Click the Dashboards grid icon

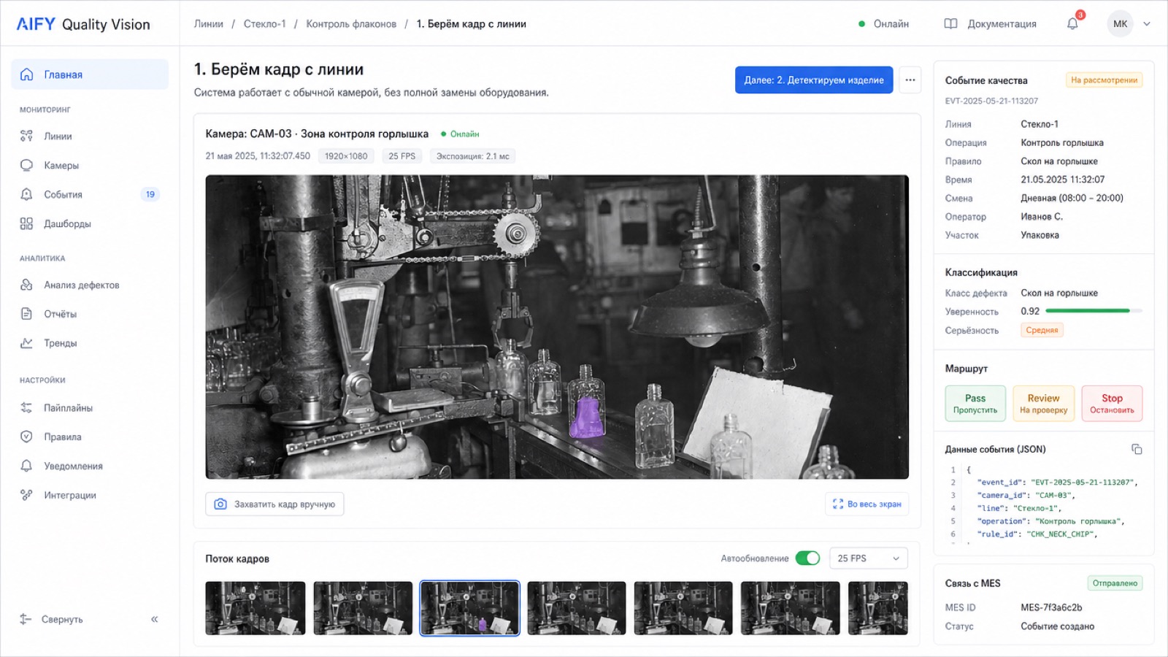26,223
